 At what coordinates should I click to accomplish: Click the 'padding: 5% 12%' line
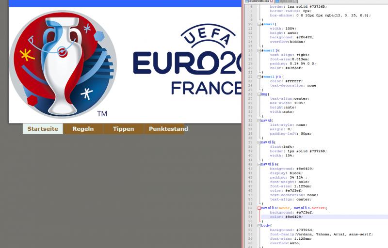tap(288, 178)
